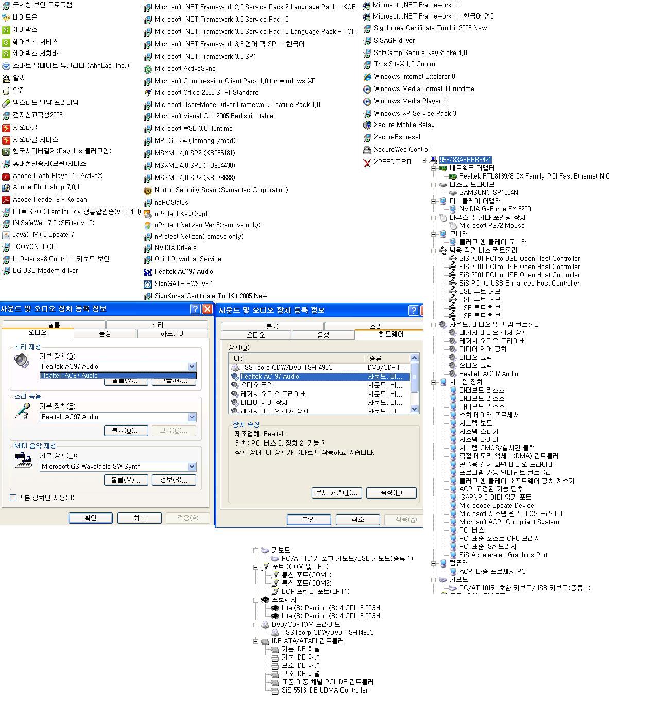Click the Windows Internet Explorer 8 icon
Screen dimensions: 649x726
pos(367,77)
